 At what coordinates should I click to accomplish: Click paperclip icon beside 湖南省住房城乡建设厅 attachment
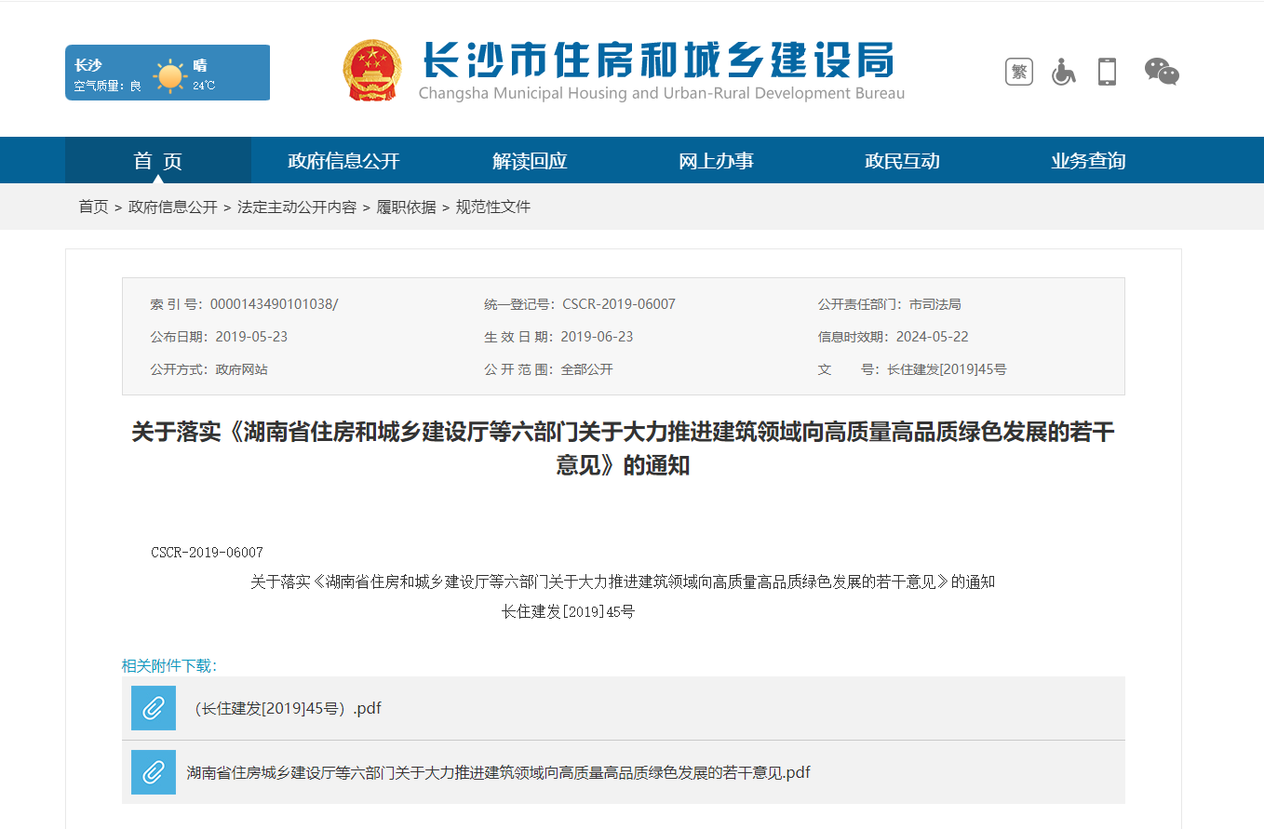coord(154,772)
